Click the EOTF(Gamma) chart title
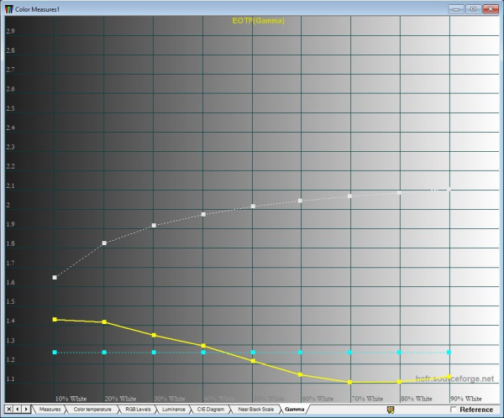The width and height of the screenshot is (504, 418). 258,21
